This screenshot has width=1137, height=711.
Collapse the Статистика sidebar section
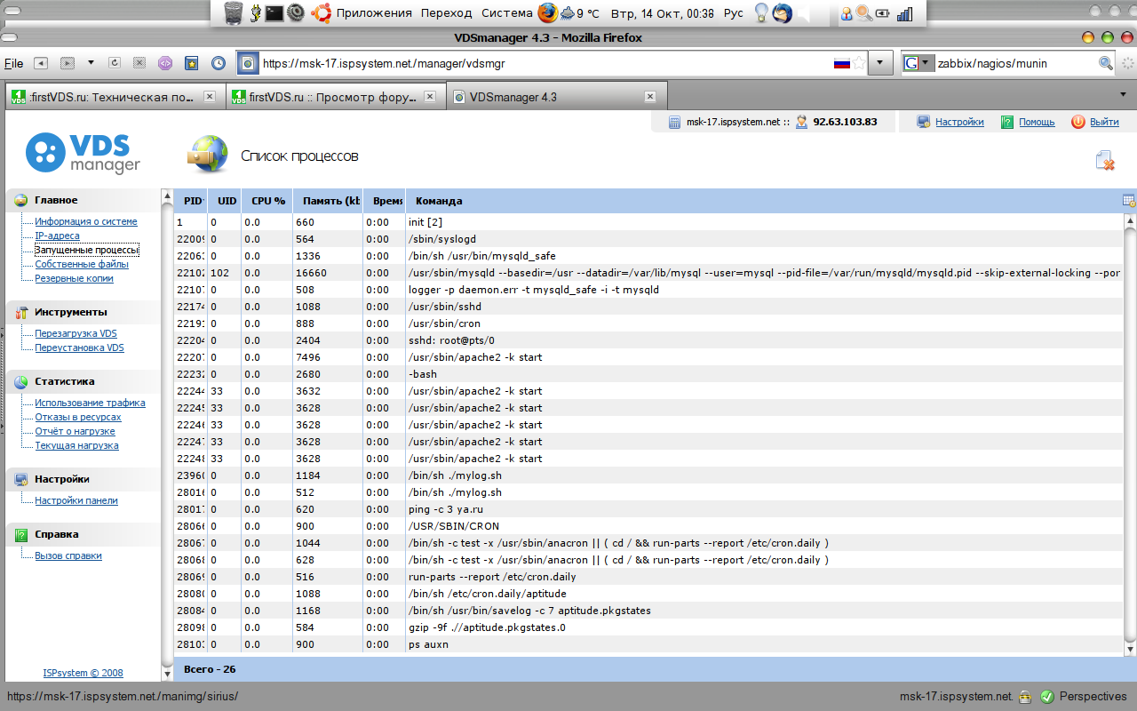(83, 381)
